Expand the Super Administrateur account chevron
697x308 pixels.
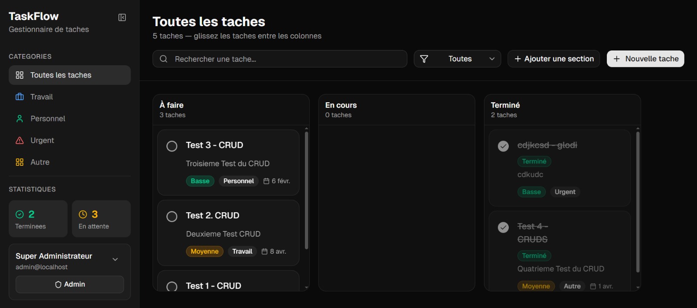coord(115,259)
